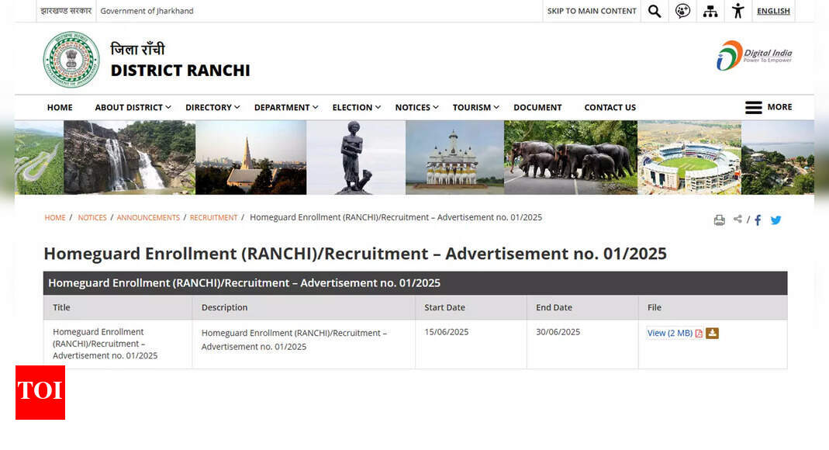Click the print page icon
829x450 pixels.
point(719,220)
